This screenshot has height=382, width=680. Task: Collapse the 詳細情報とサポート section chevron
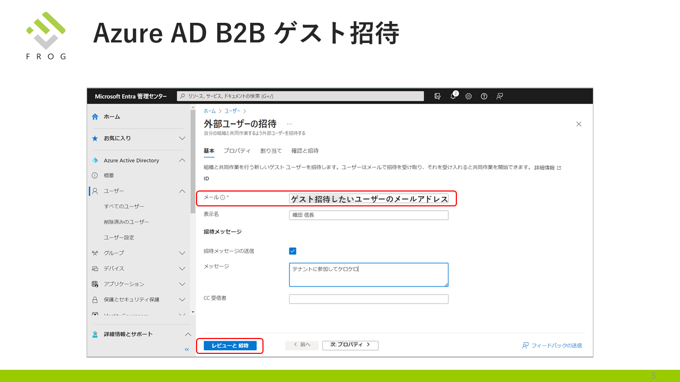pos(188,334)
